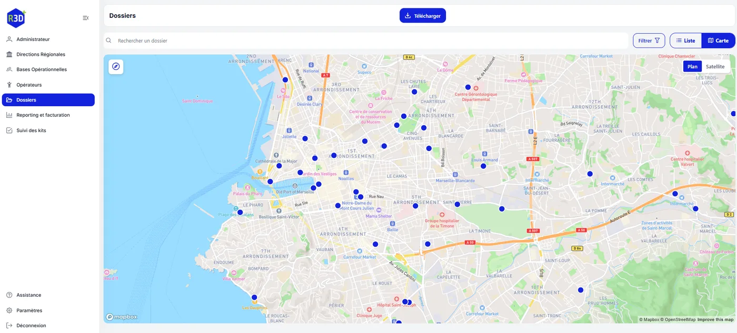Click the marker near Les Dauphins
This screenshot has height=333, width=737.
254,297
